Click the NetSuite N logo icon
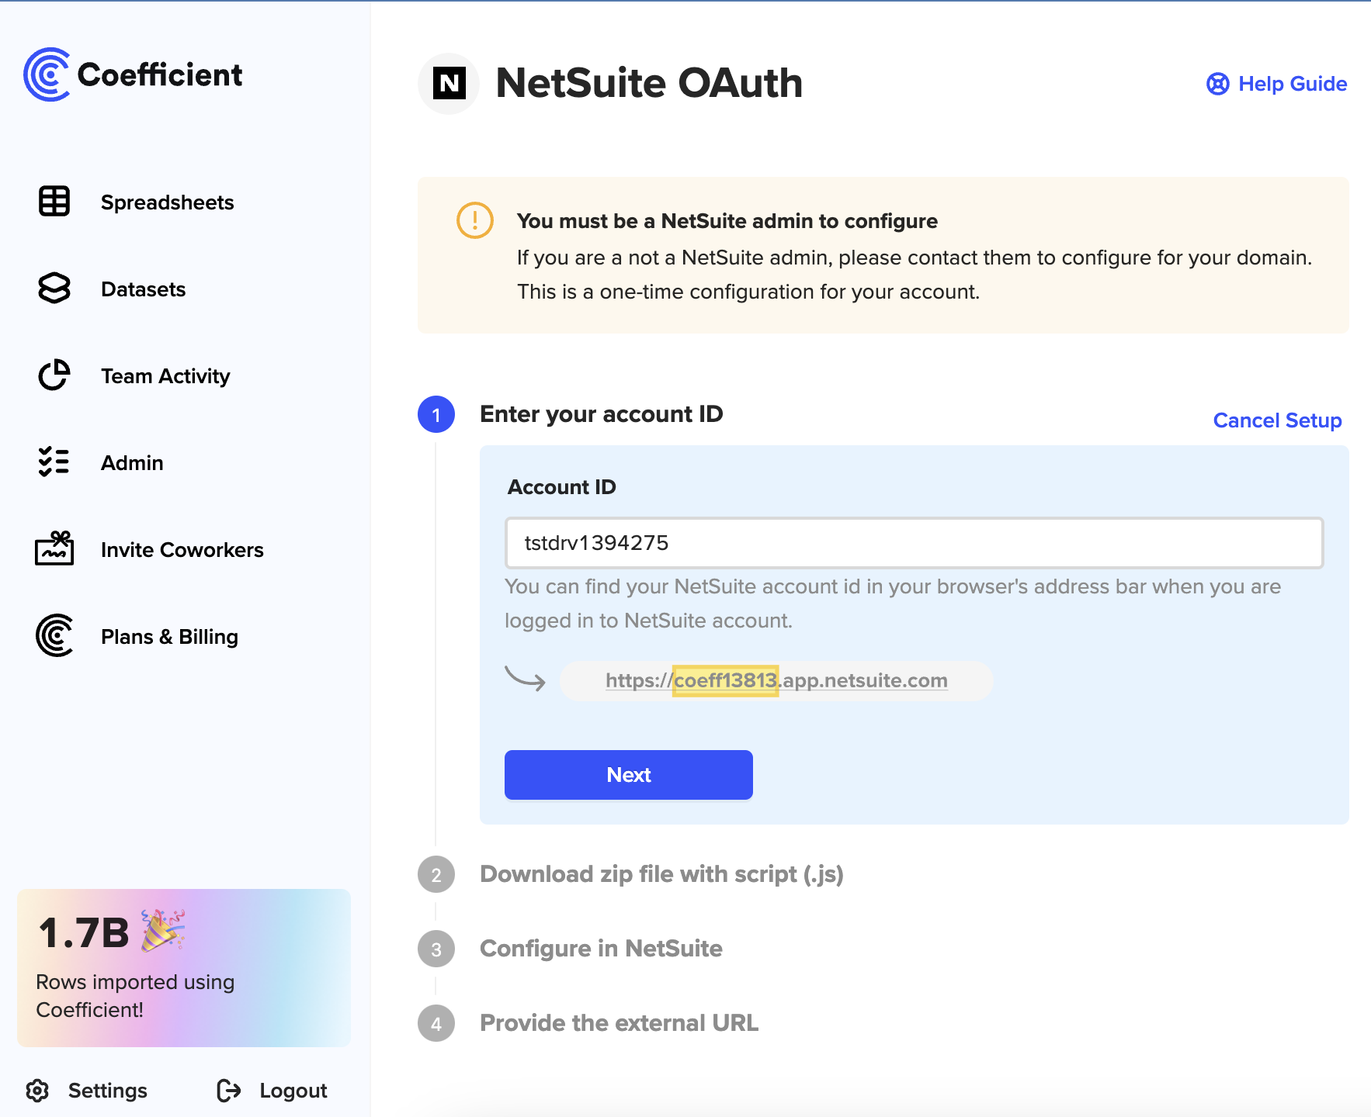Screen dimensions: 1371x1117 point(449,84)
